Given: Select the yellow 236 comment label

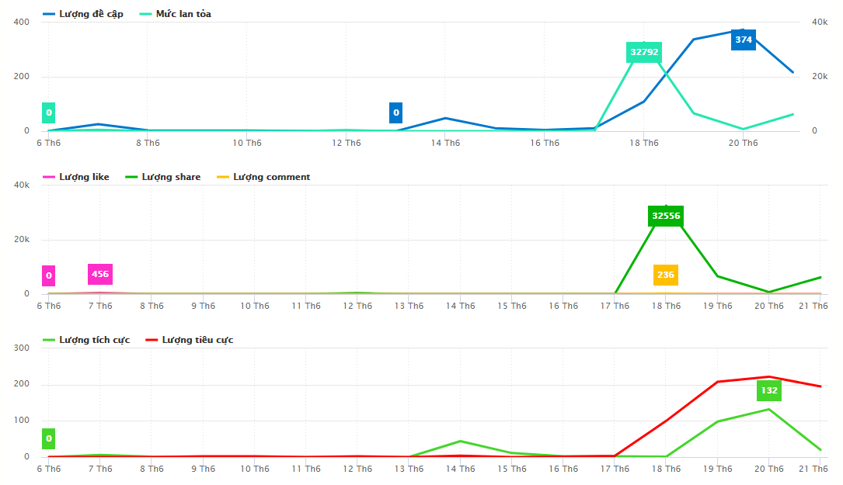Looking at the screenshot, I should pos(666,275).
